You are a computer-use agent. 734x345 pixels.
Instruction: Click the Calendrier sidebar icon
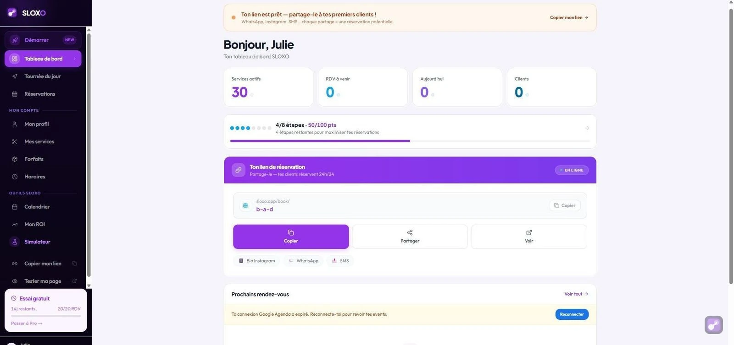click(15, 207)
